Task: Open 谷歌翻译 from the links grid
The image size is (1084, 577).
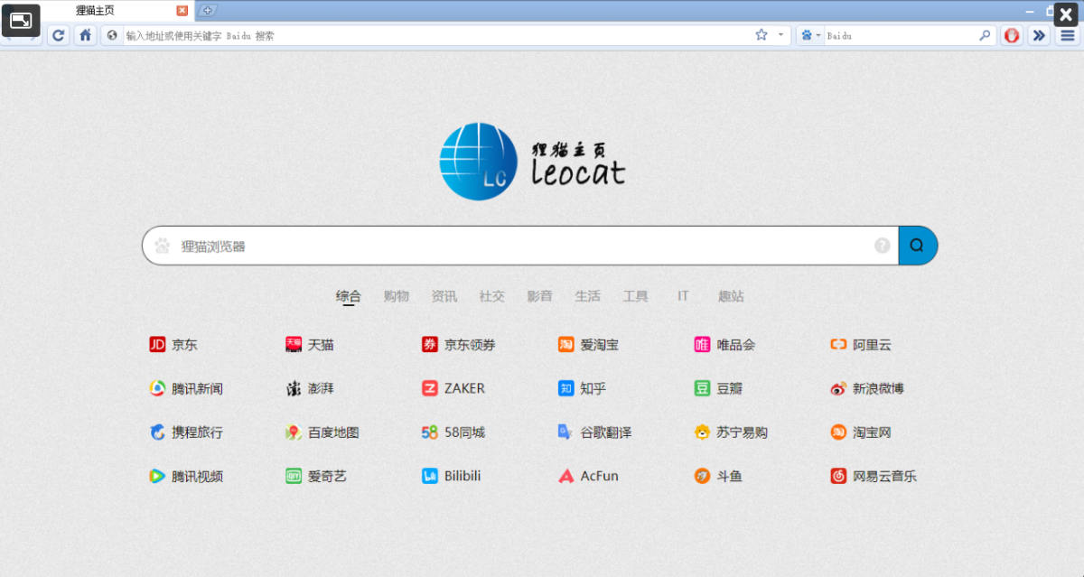Action: click(603, 433)
